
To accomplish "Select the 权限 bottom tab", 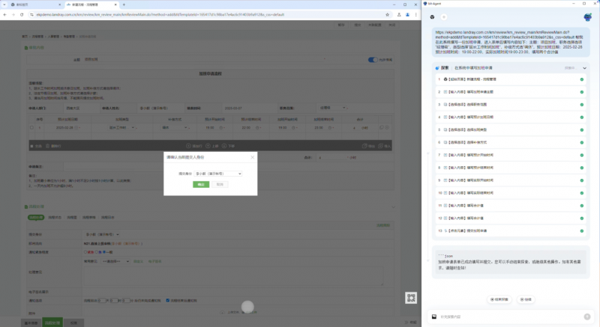I will coord(73,323).
